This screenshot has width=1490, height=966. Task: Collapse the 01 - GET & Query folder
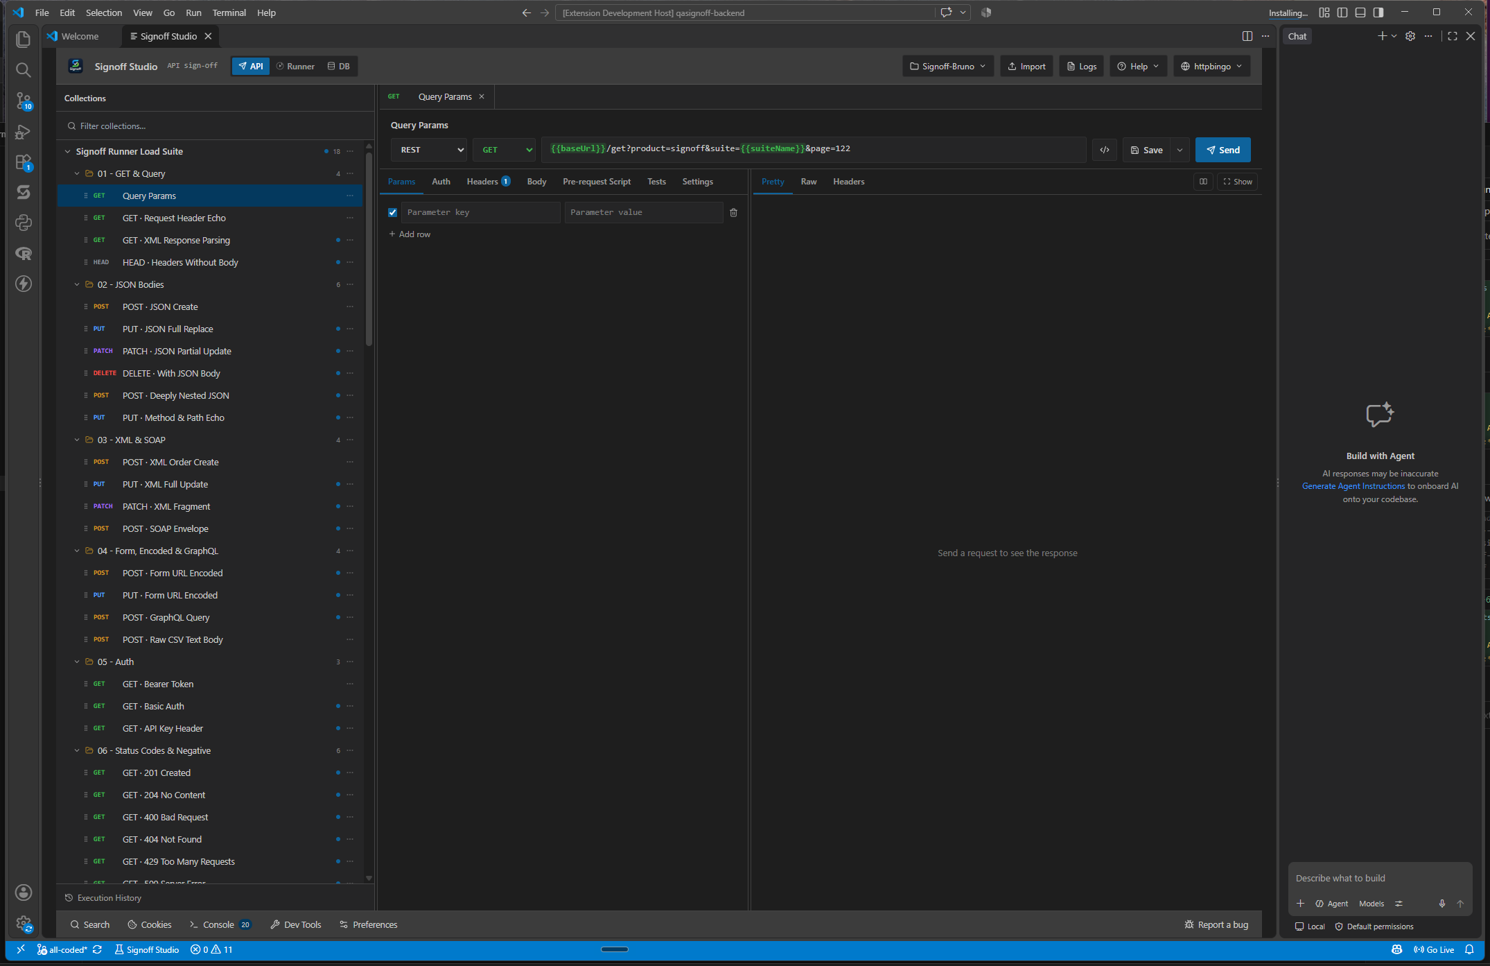coord(77,173)
